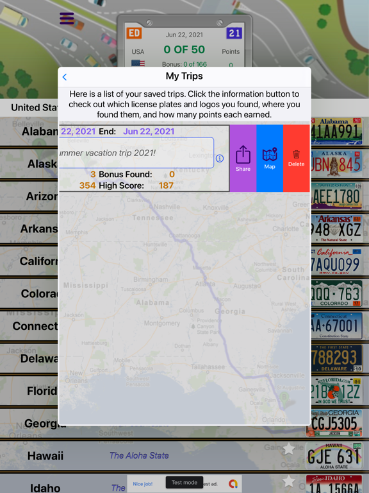
Task: Click the trip name text field
Action: point(136,153)
